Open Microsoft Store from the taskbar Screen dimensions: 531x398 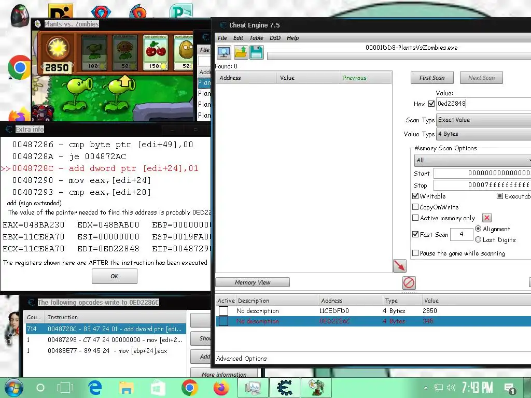(158, 388)
